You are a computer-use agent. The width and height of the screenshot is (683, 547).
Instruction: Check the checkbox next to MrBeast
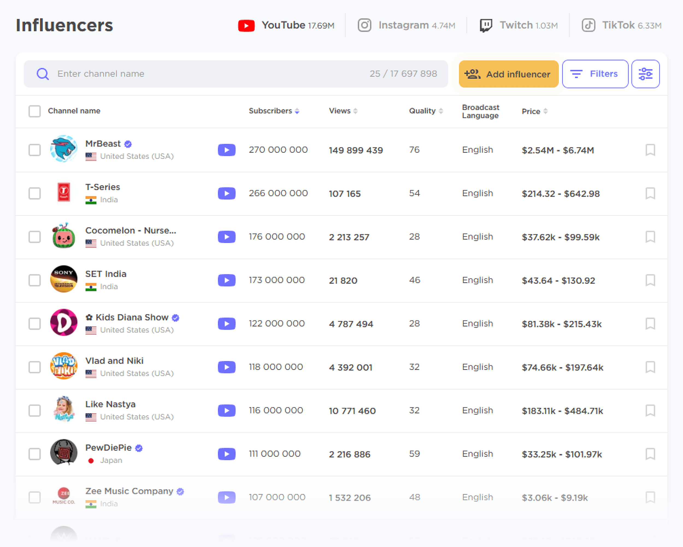click(x=34, y=150)
